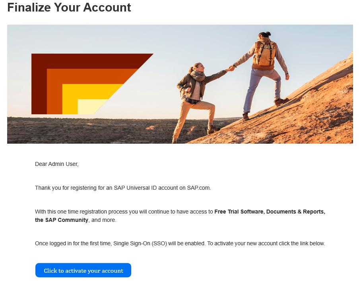
Task: Click the activate your account button
Action: [x=83, y=270]
